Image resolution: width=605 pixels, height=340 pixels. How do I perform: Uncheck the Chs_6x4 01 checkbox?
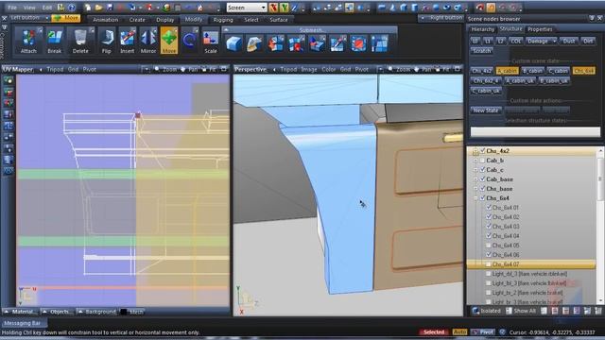click(489, 208)
